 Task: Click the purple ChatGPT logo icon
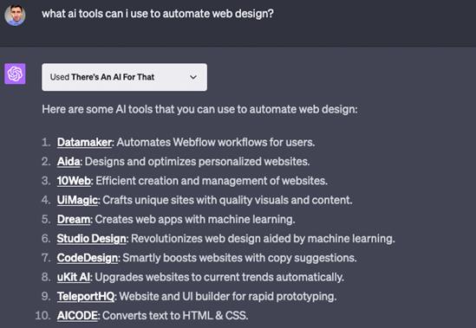[x=15, y=74]
